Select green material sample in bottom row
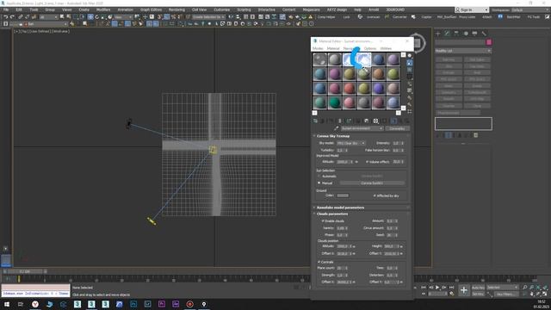Image resolution: width=551 pixels, height=310 pixels. (x=335, y=102)
